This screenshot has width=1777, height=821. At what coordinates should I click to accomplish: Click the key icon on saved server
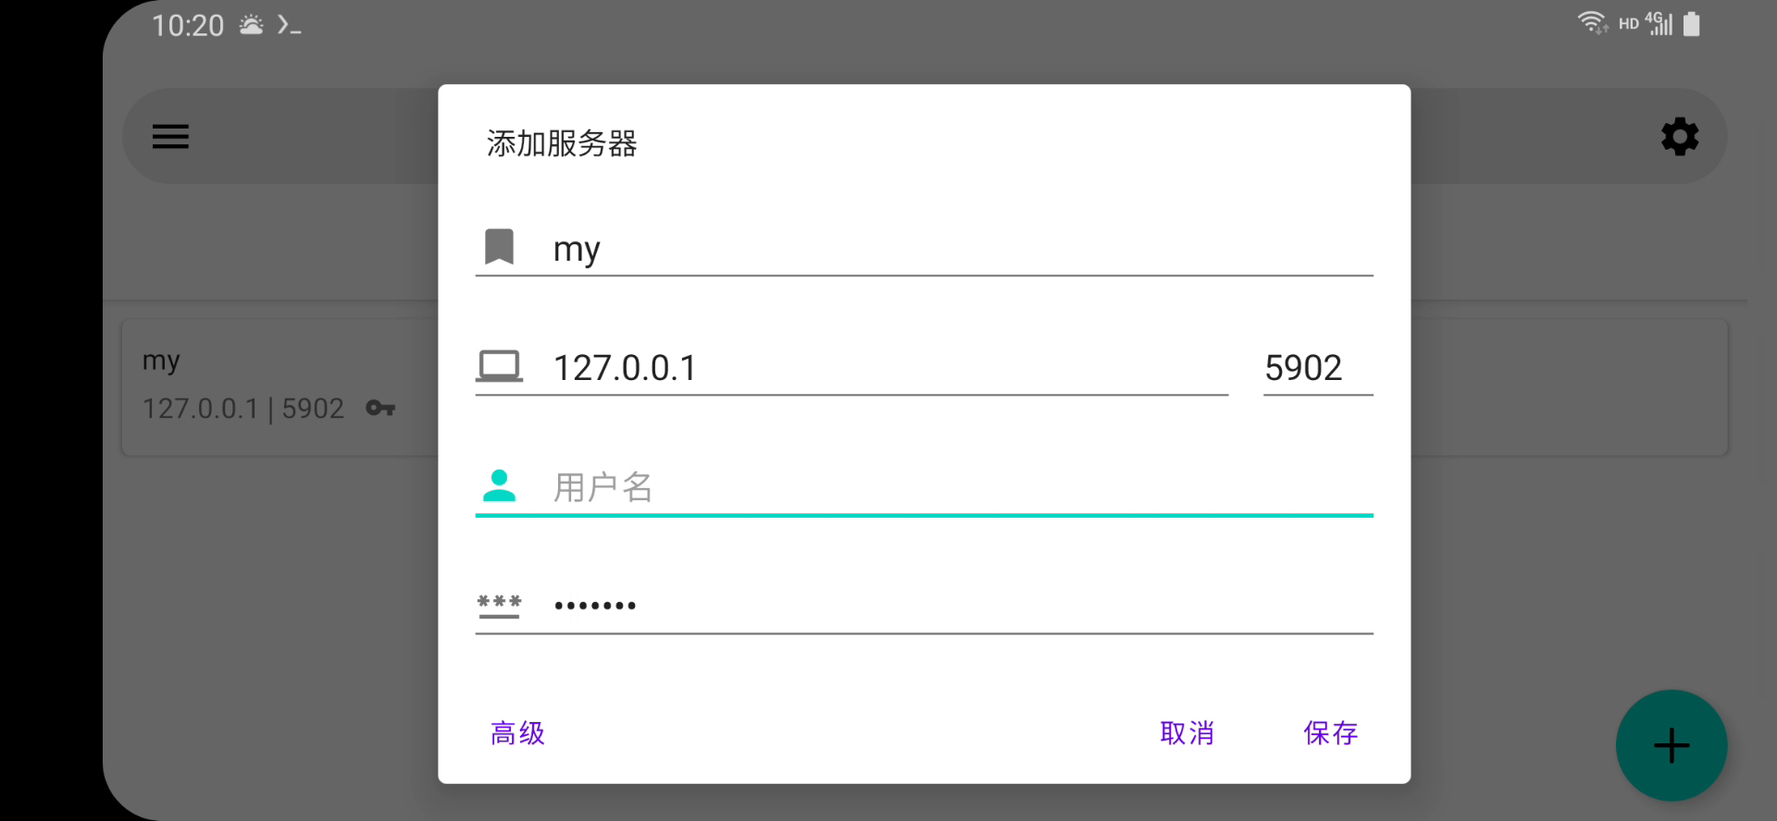380,408
